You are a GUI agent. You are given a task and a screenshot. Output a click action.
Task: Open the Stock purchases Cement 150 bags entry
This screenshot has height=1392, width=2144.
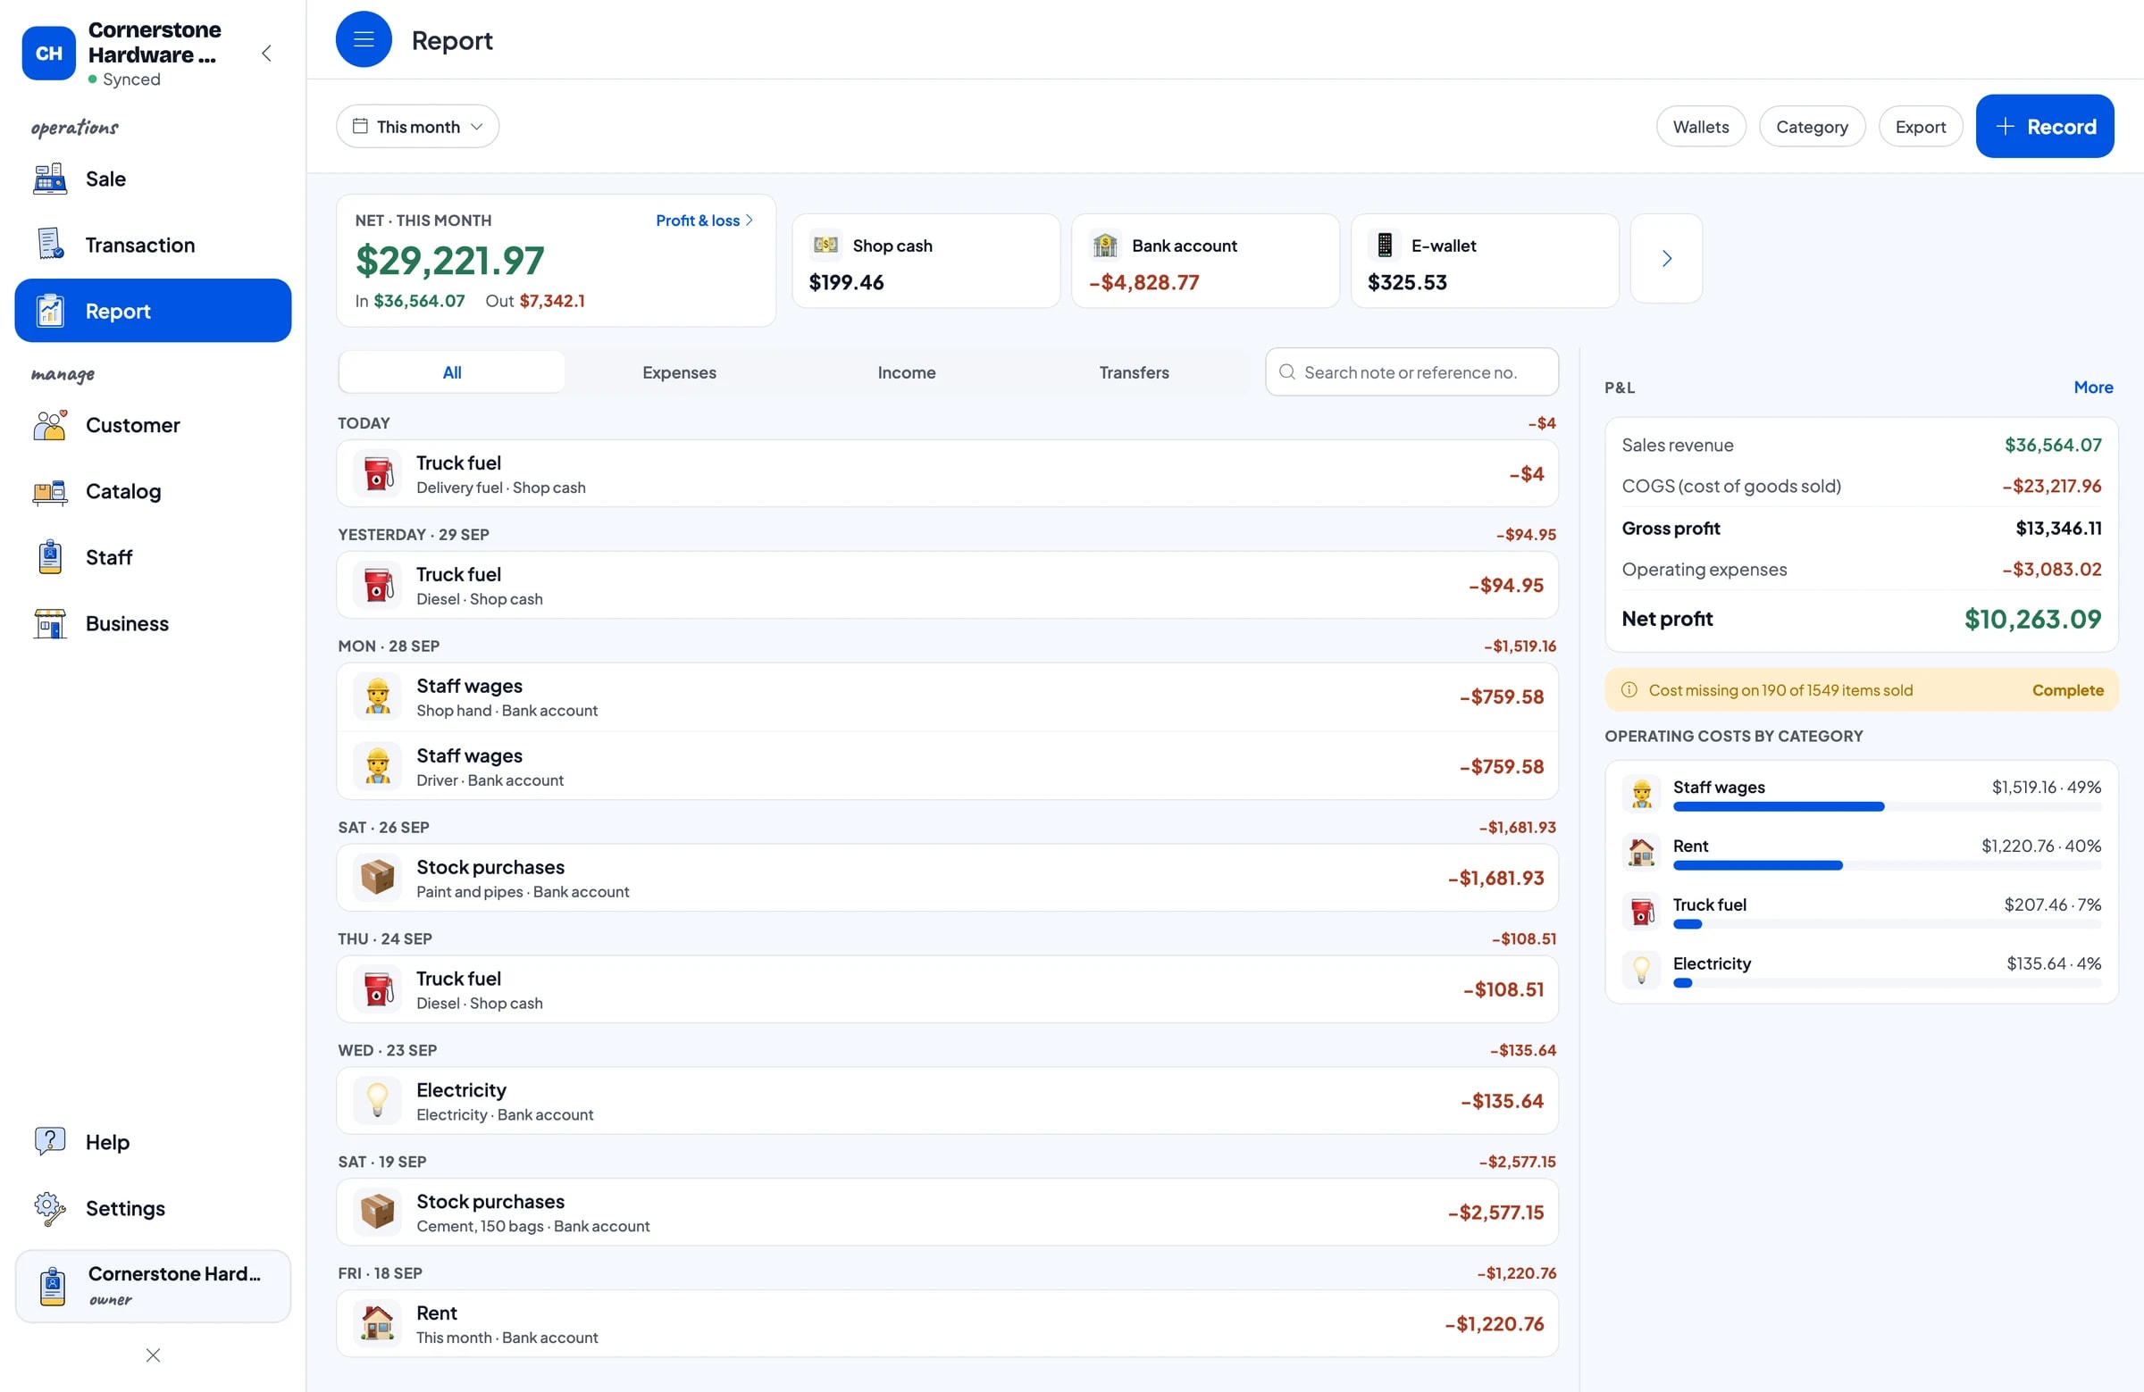point(948,1213)
